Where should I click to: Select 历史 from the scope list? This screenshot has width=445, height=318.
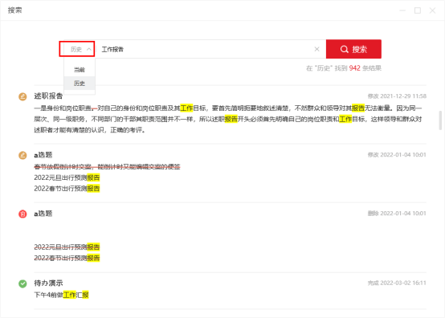click(x=80, y=84)
